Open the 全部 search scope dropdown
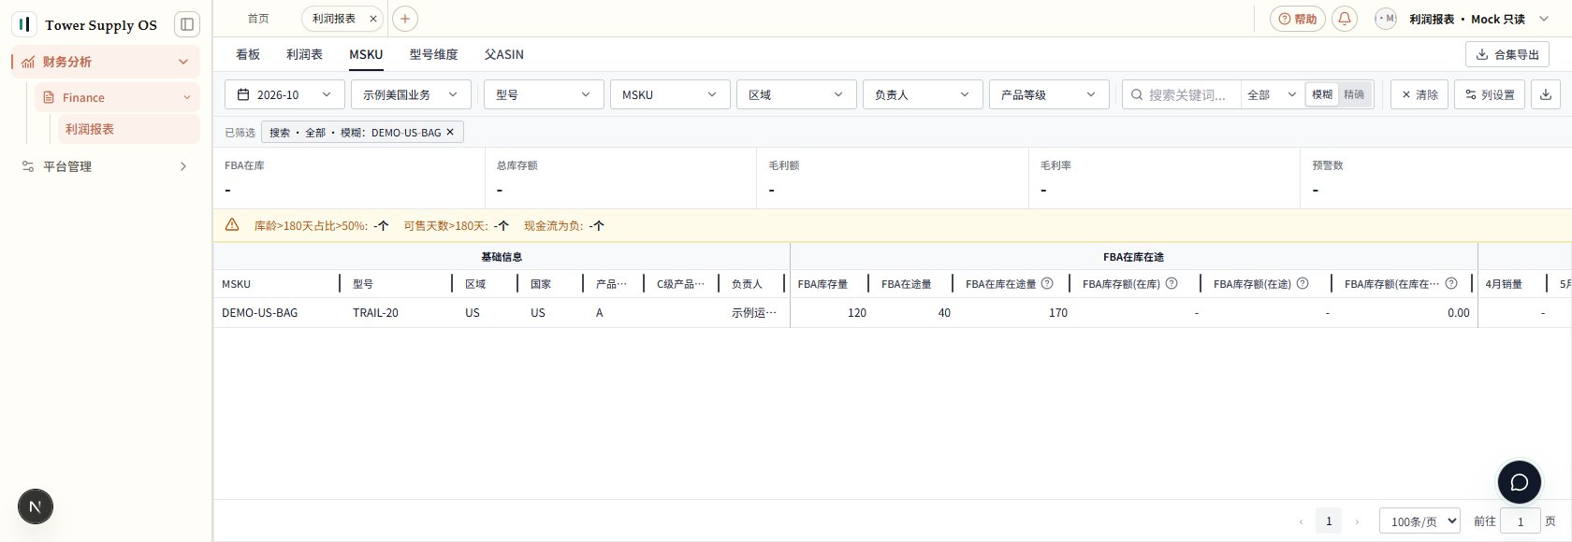The image size is (1572, 542). (x=1272, y=94)
